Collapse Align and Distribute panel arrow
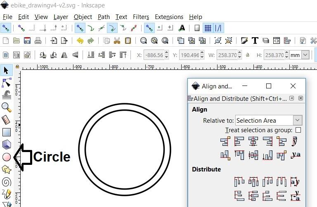Image resolution: width=317 pixels, height=207 pixels. pyautogui.click(x=291, y=98)
